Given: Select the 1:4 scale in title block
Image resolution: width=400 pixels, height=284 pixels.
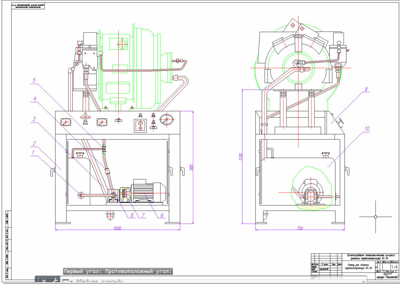Looking at the screenshot, I should [394, 267].
